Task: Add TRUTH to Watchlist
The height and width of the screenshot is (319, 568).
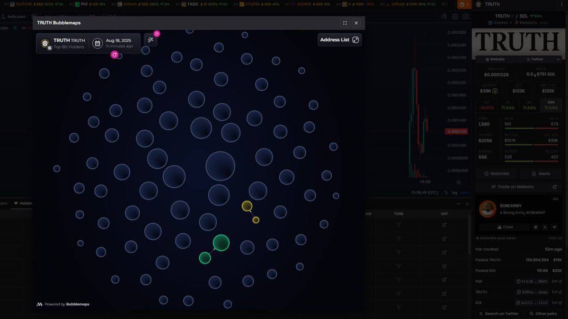Action: click(496, 174)
